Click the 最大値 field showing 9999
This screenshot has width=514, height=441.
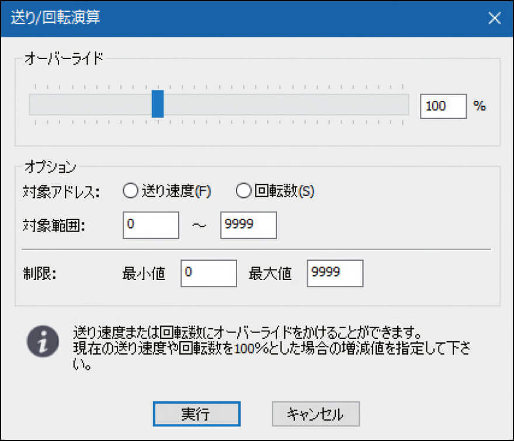pyautogui.click(x=334, y=273)
